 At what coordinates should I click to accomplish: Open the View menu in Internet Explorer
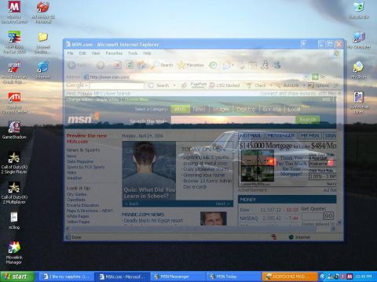click(x=96, y=53)
